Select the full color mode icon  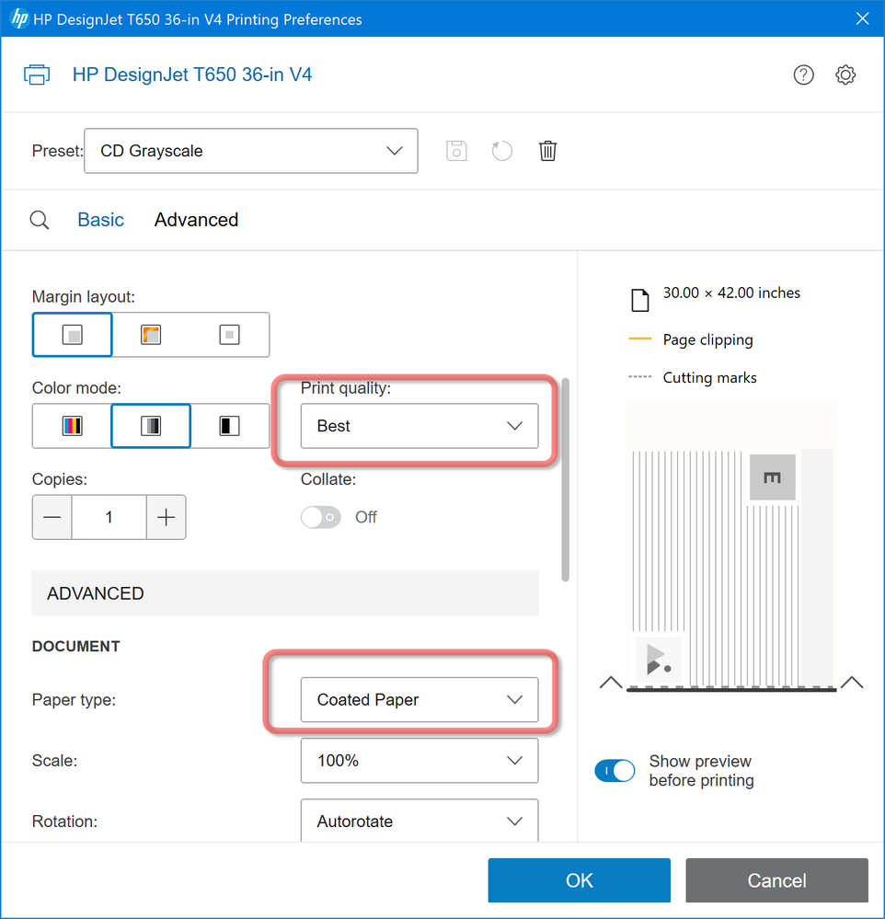coord(72,426)
